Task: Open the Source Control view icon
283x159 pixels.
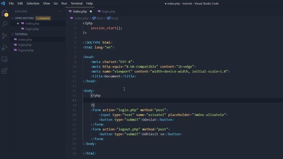Action: point(4,36)
